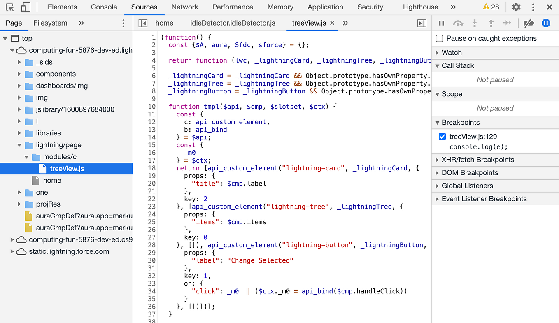Screen dimensions: 559x323
Task: Select the Step over next function call icon
Action: (x=458, y=23)
